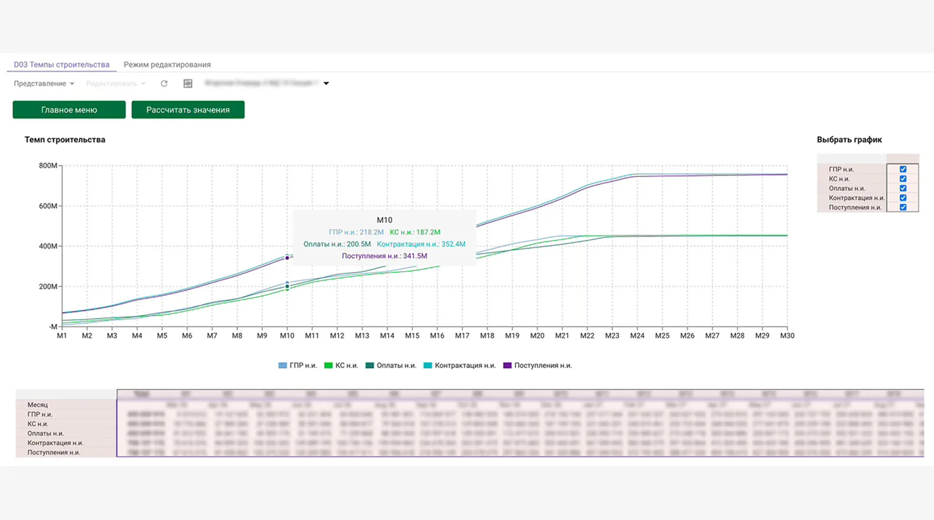Expand the Редактировать dropdown
934x520 pixels.
[x=115, y=83]
